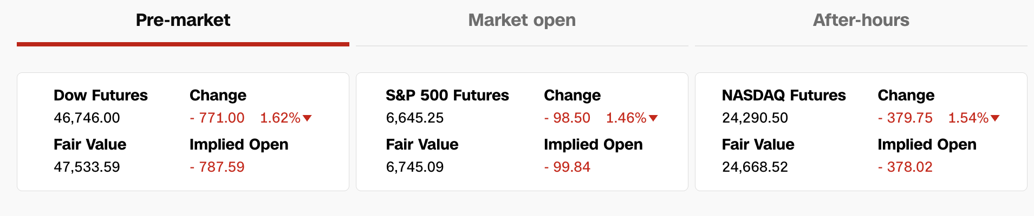
Task: Click Dow implied open -787.59
Action: (217, 167)
